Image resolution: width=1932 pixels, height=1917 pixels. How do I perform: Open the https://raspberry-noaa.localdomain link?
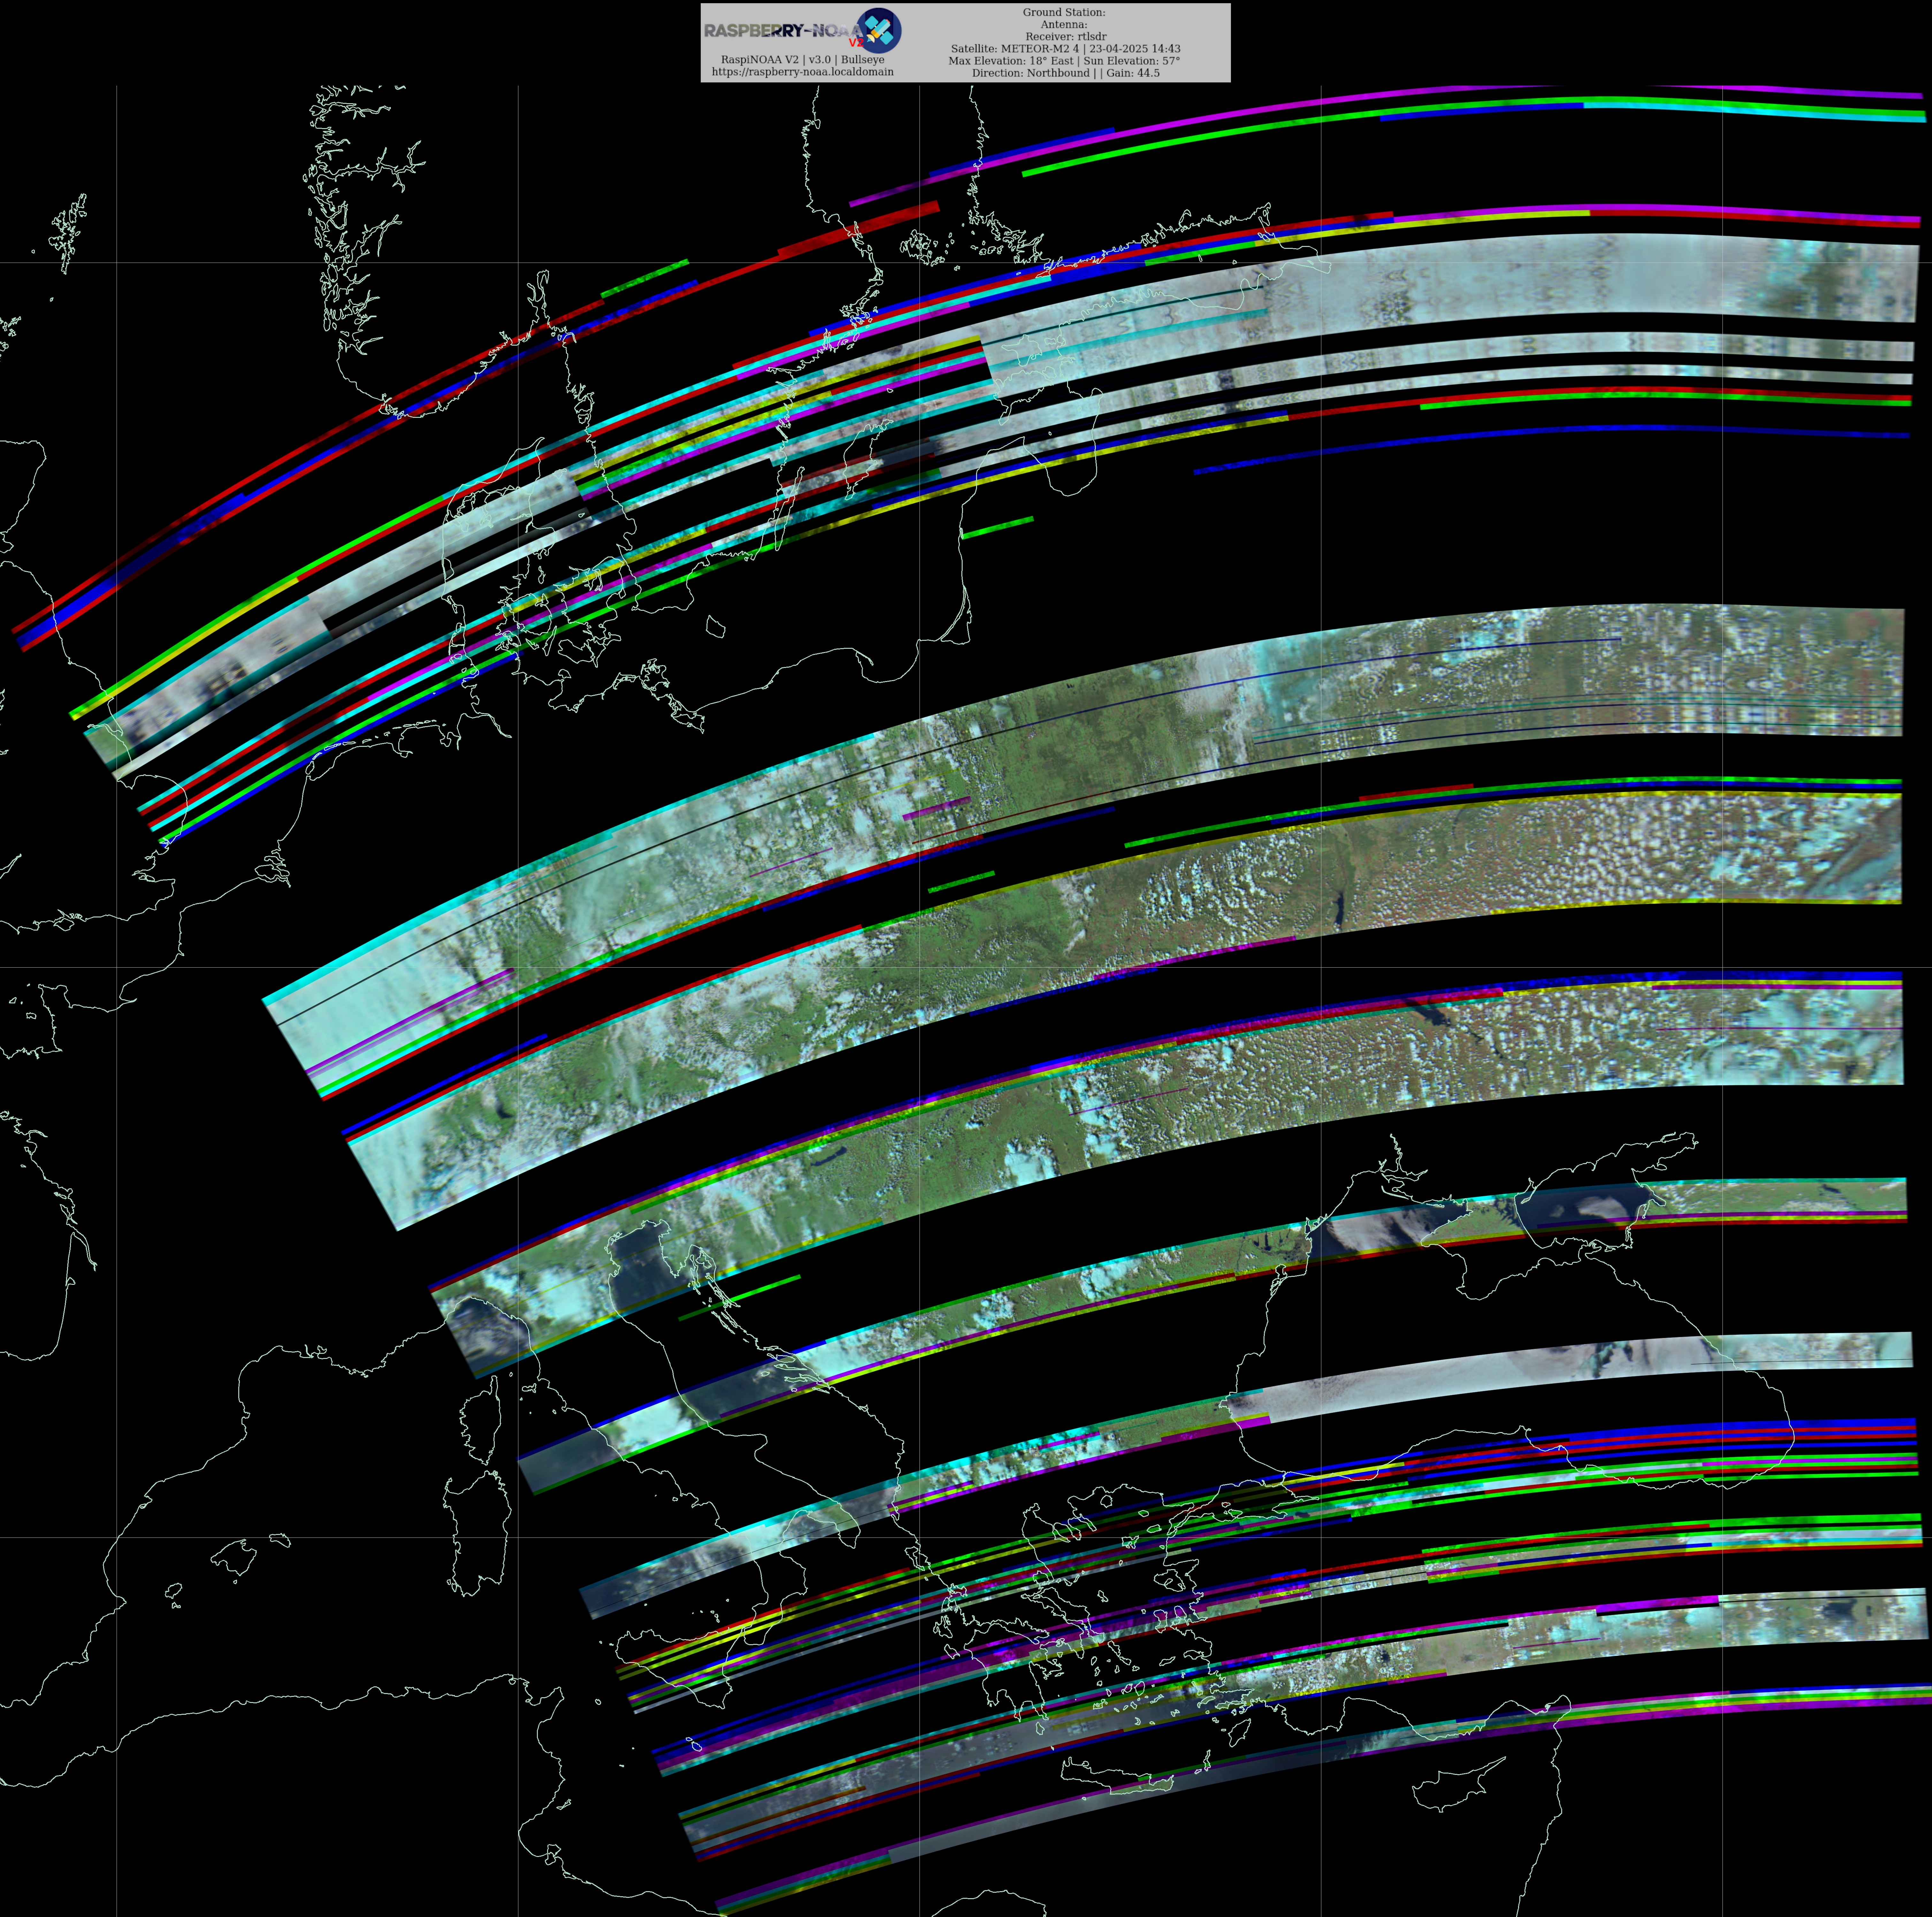pyautogui.click(x=803, y=72)
